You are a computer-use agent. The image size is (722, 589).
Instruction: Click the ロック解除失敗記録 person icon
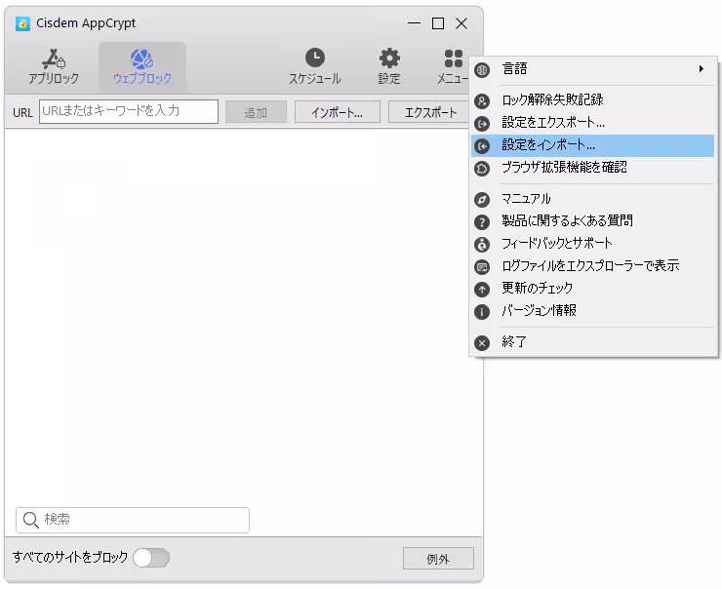click(482, 100)
